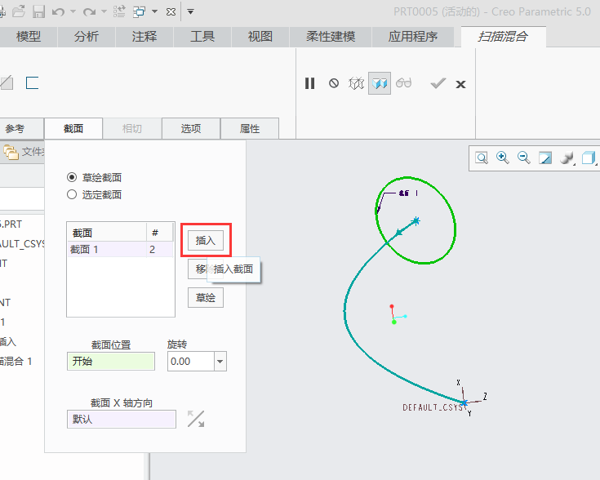
Task: Select the 选定截面 radio button
Action: point(72,194)
